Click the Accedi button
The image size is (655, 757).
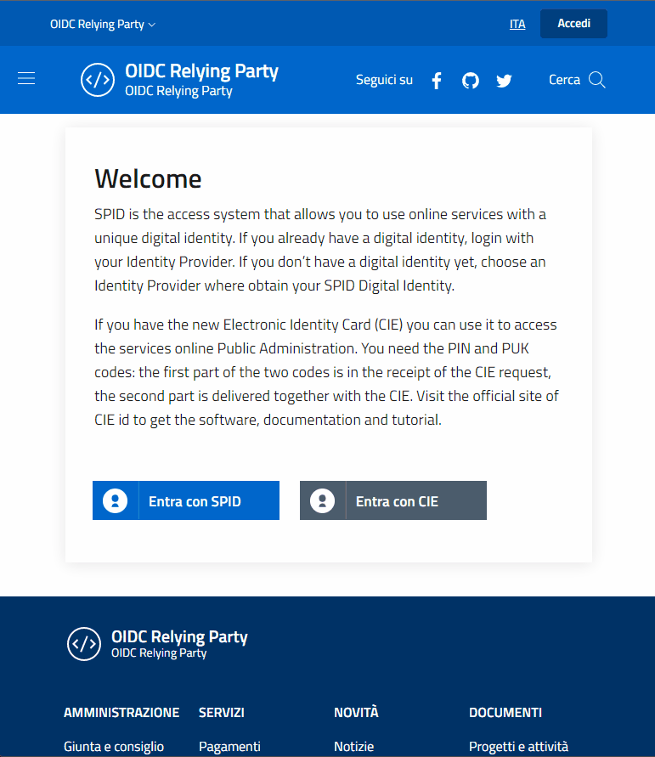(573, 24)
